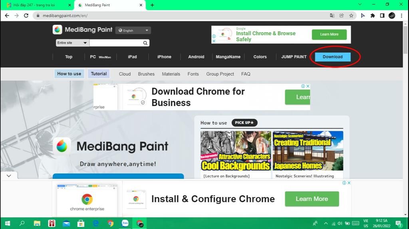Open the Chrome tab search chevron
This screenshot has width=409, height=229.
click(360, 4)
